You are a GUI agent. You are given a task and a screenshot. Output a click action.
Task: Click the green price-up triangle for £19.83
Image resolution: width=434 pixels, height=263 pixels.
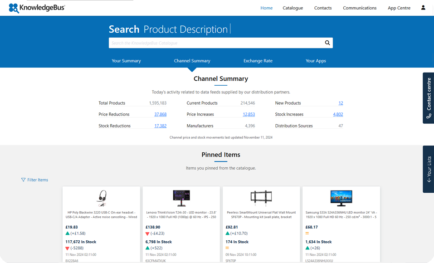(67, 234)
